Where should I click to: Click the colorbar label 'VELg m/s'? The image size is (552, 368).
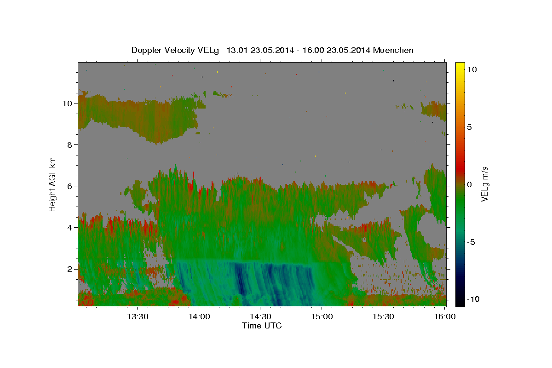pos(484,184)
